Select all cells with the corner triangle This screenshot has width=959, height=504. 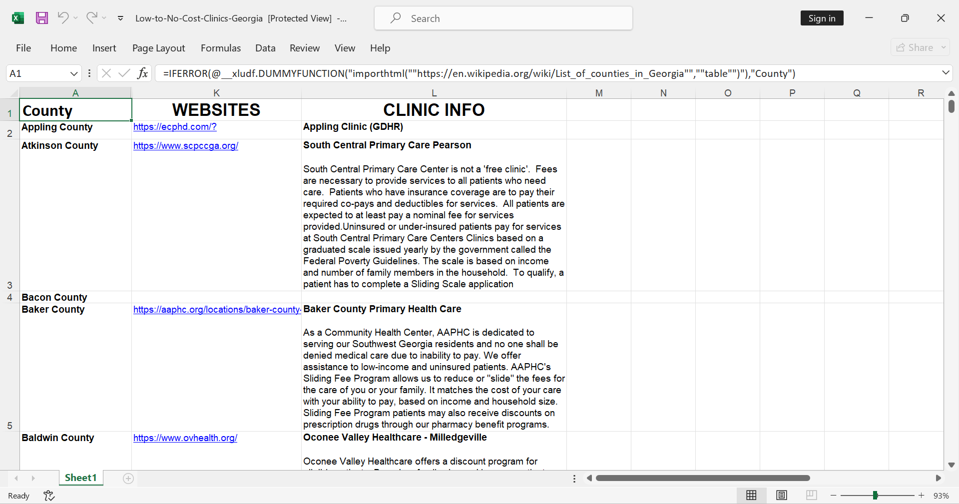click(x=14, y=93)
